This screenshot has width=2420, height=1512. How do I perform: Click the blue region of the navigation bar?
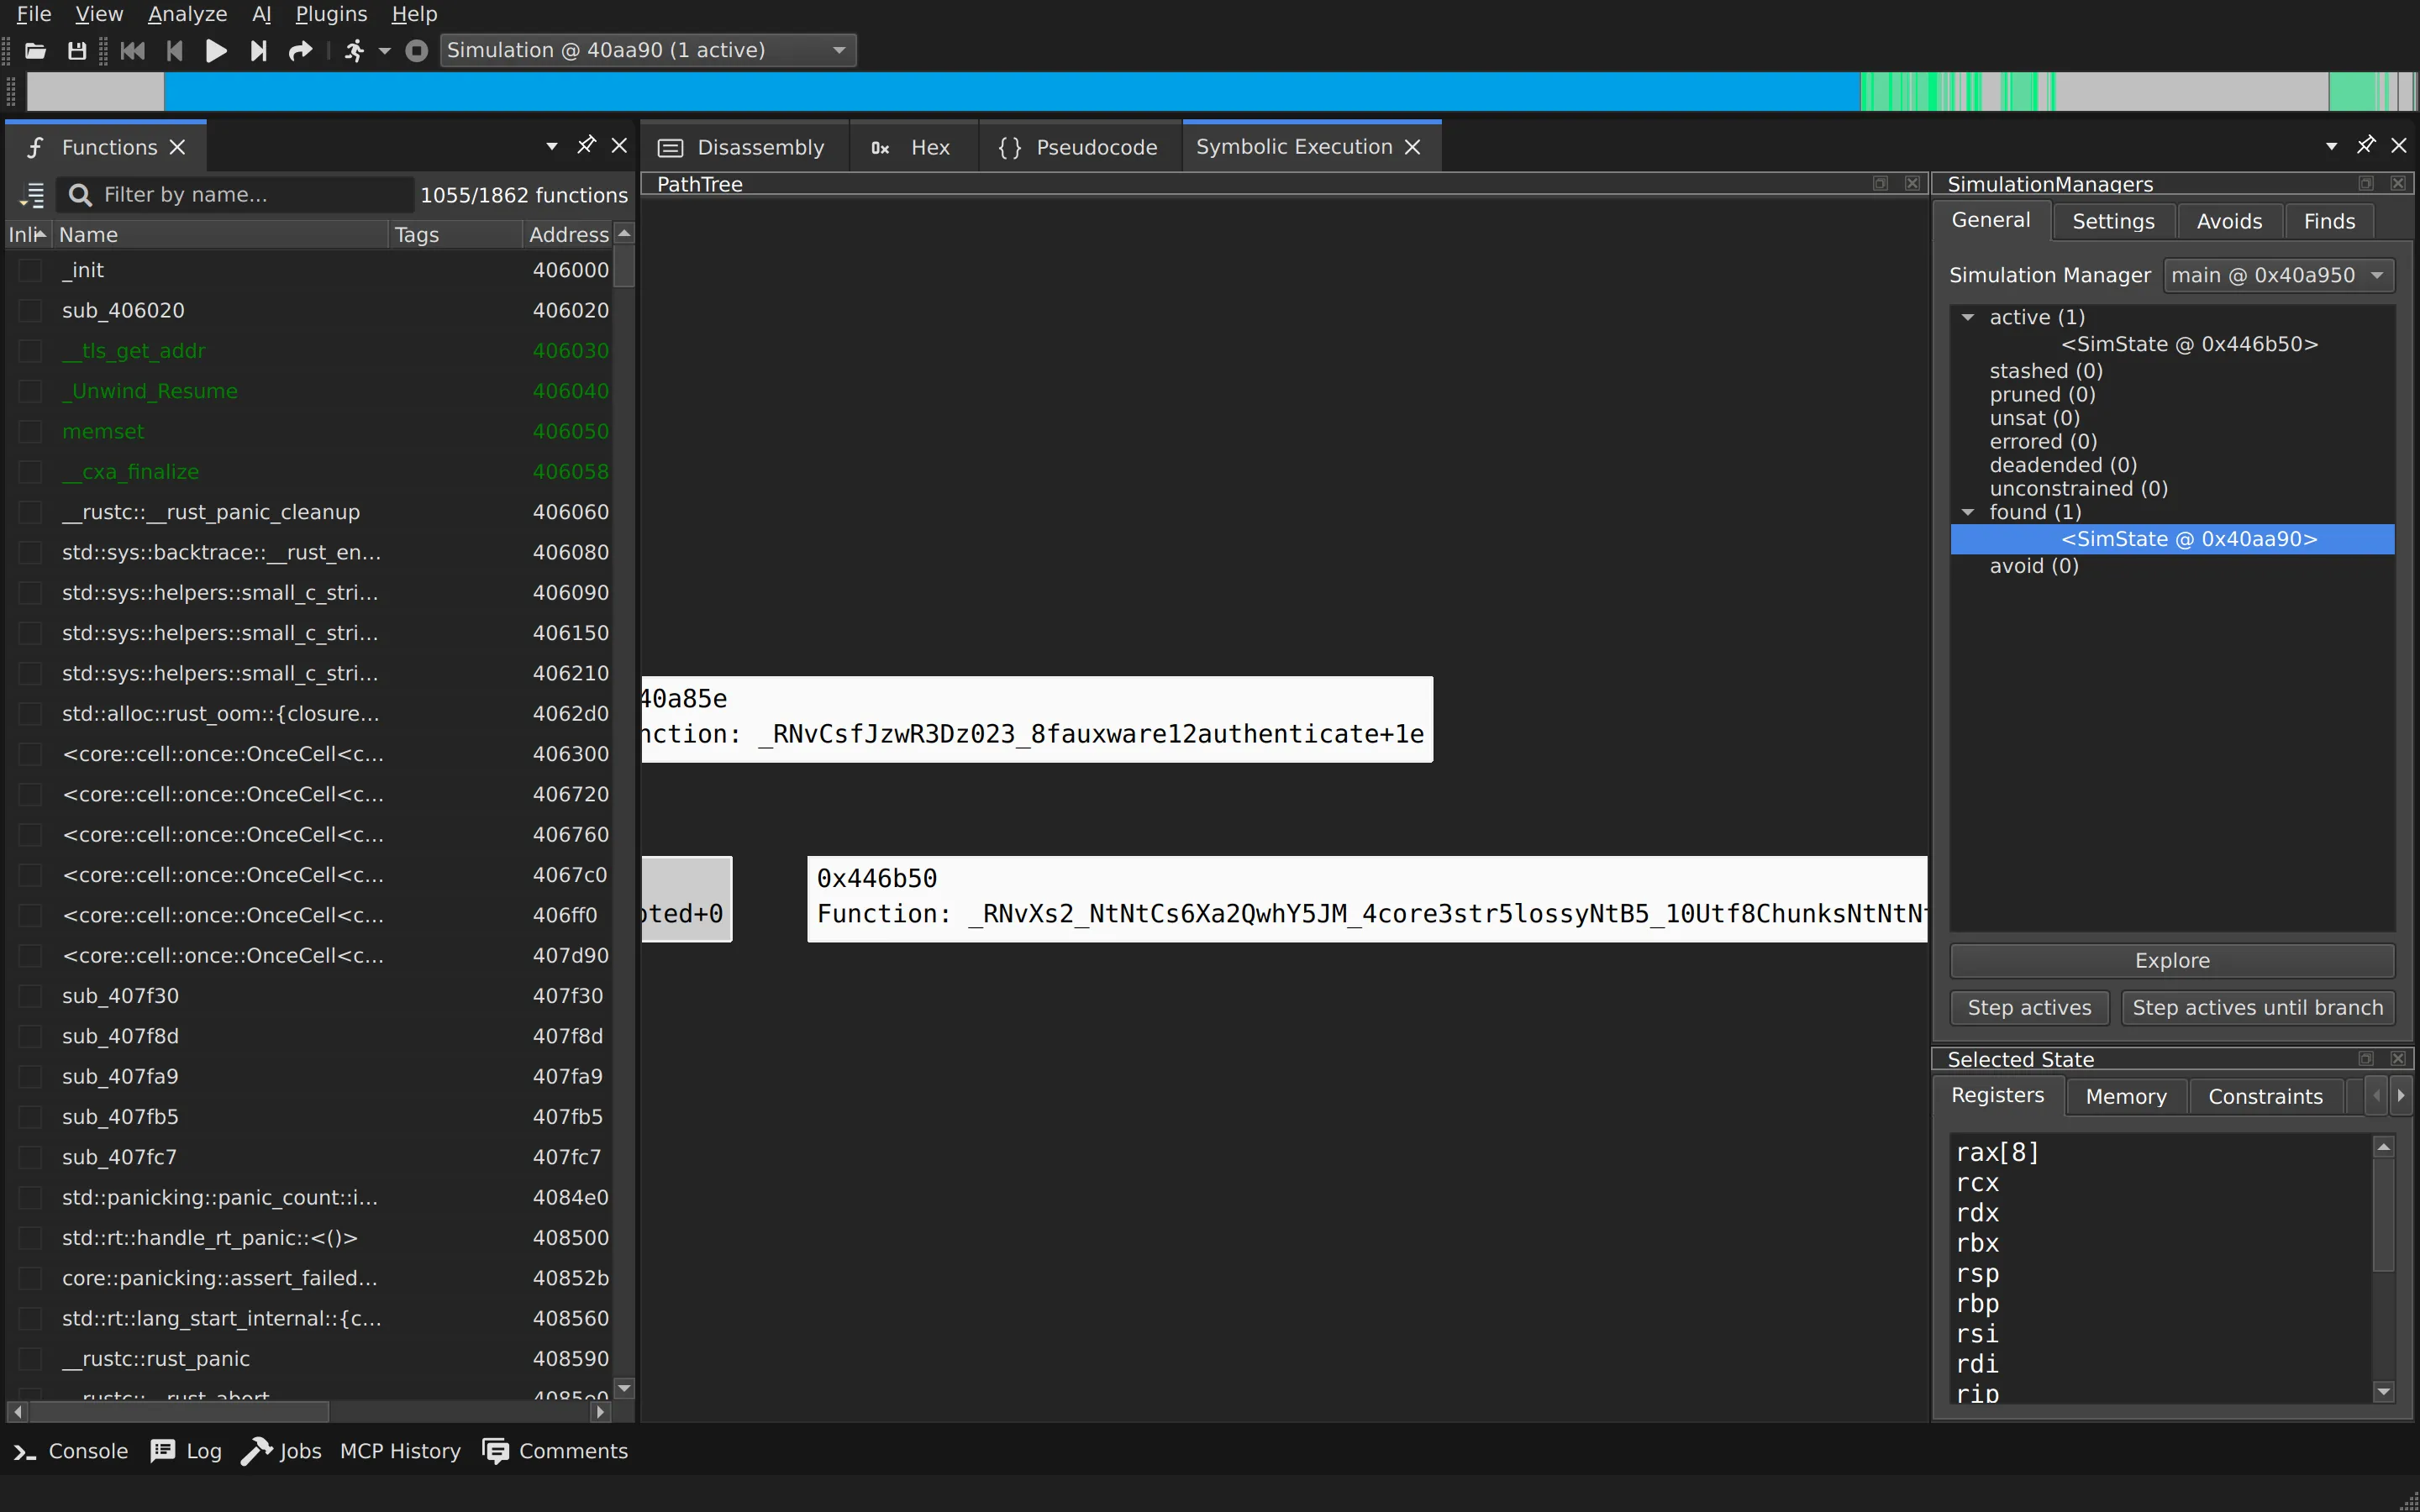click(1011, 91)
